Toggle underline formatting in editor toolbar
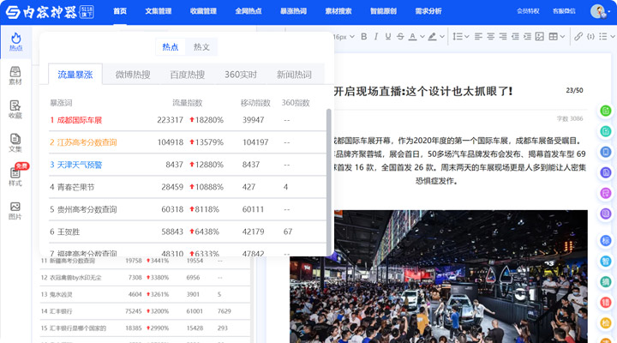 388,37
